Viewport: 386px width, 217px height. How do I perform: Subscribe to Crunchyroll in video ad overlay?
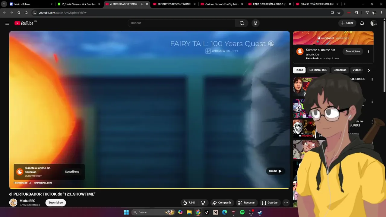[x=72, y=172]
